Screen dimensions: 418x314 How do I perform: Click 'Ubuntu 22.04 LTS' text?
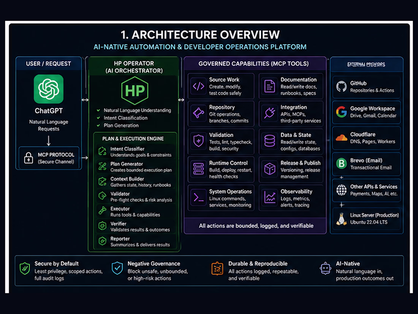point(369,222)
